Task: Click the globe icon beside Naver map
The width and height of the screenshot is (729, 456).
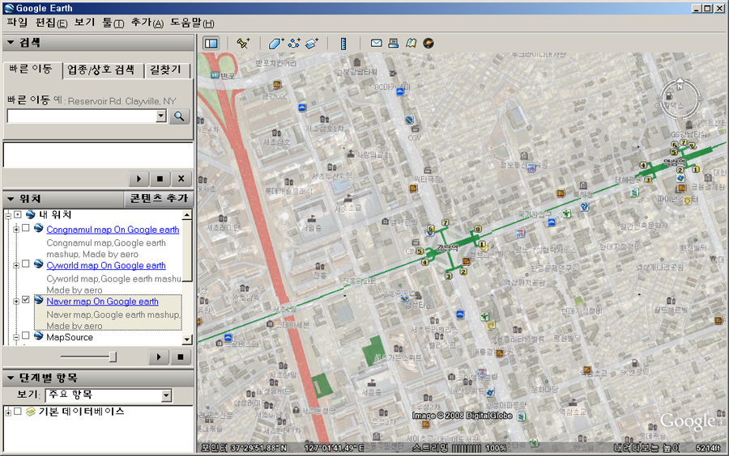Action: 39,300
